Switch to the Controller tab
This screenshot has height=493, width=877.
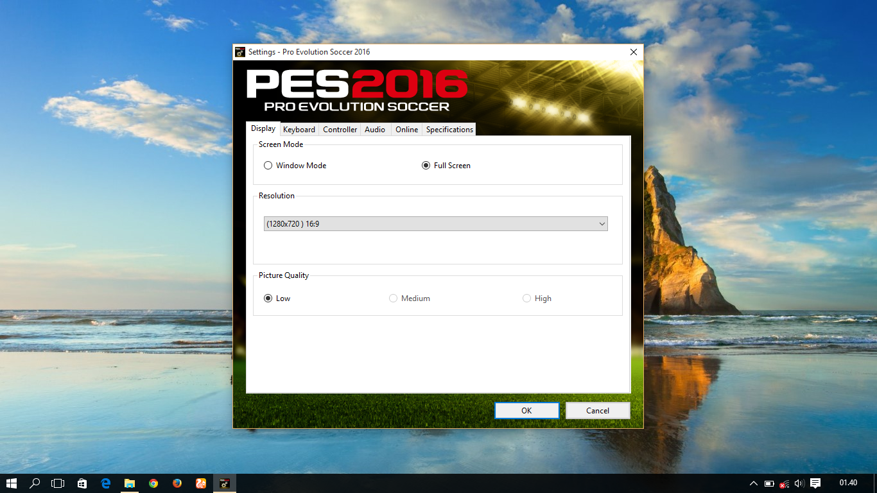pyautogui.click(x=340, y=130)
